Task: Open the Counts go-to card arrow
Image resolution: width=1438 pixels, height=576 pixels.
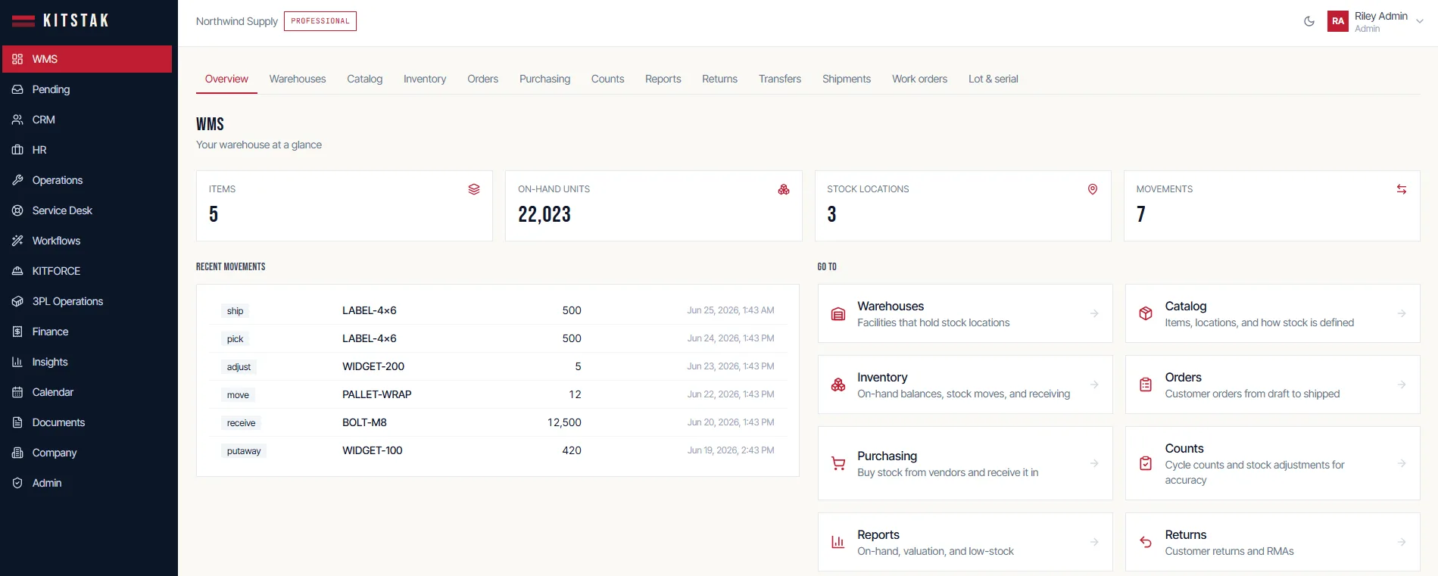Action: coord(1402,463)
